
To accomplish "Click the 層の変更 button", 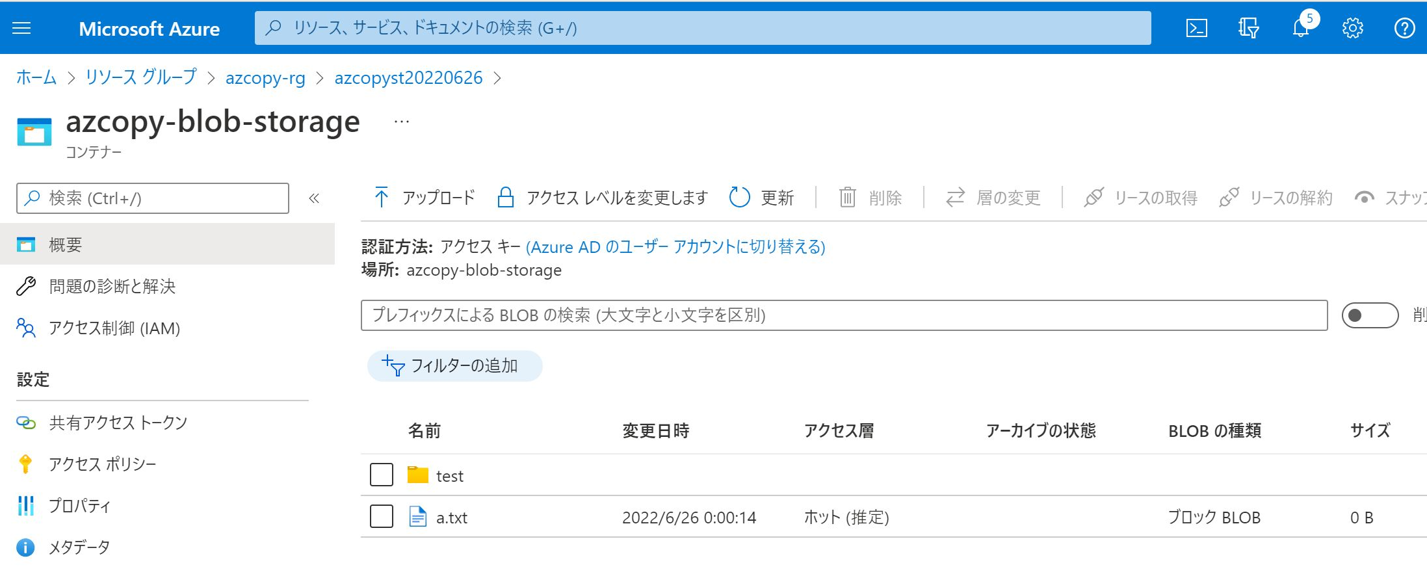I will [993, 197].
